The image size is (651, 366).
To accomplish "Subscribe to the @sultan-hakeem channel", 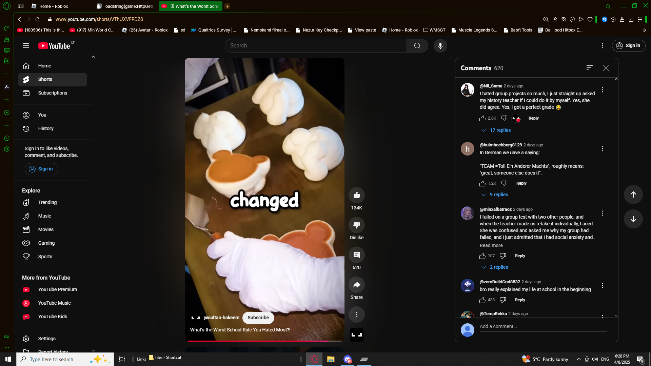I will tap(258, 318).
